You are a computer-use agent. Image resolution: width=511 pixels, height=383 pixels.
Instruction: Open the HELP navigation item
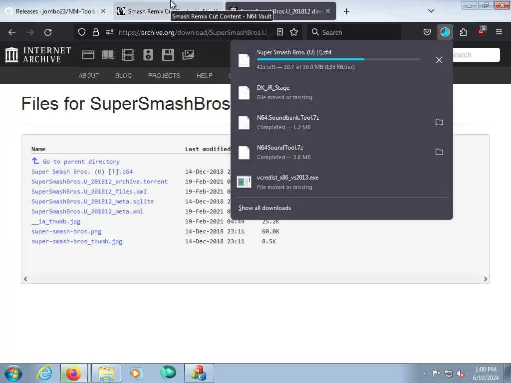[x=204, y=76]
